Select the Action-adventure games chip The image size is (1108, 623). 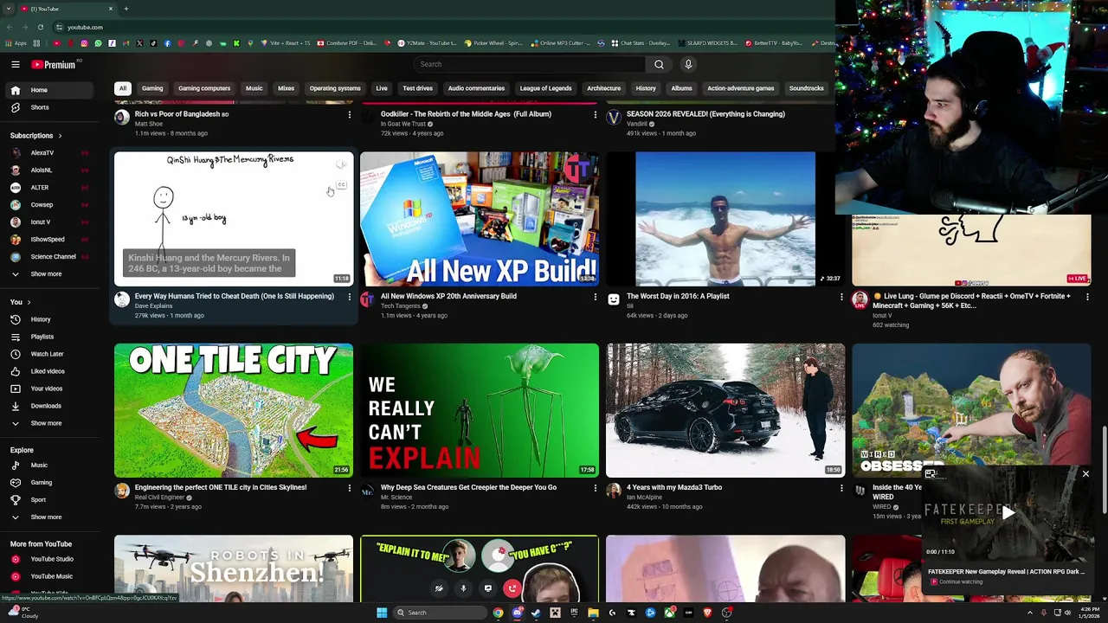click(x=740, y=88)
